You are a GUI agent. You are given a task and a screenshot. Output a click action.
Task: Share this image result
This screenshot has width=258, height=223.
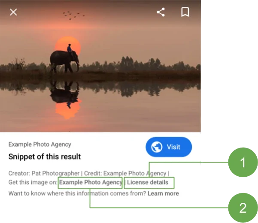coord(161,12)
